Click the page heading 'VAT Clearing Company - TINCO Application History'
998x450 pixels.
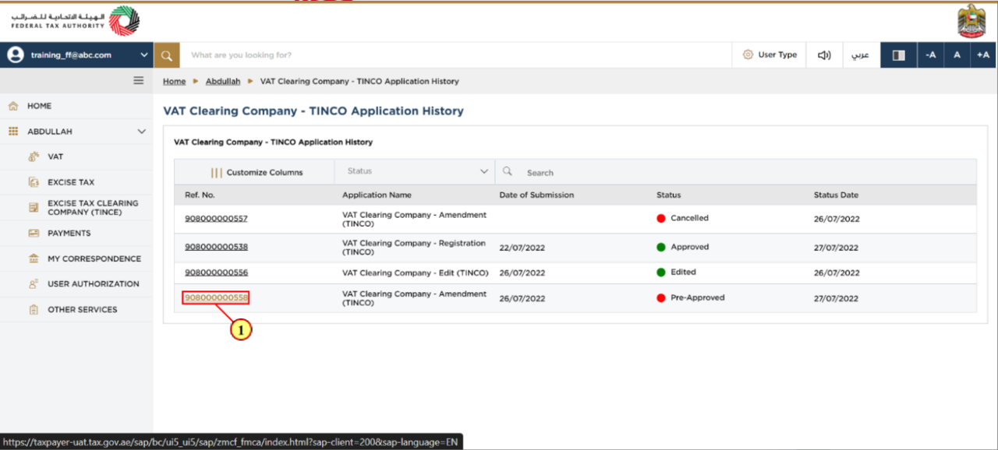point(313,111)
